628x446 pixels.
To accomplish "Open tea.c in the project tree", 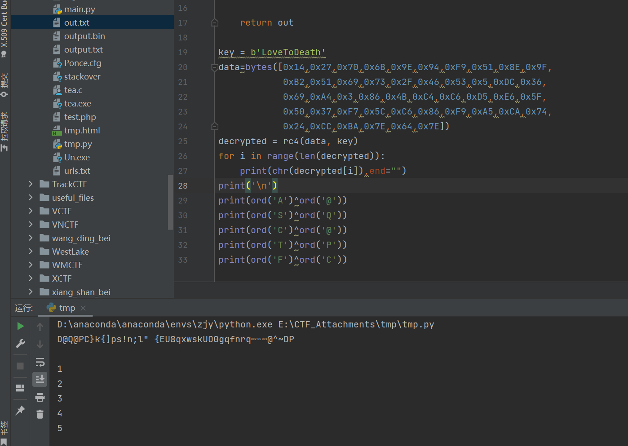I will coord(73,90).
